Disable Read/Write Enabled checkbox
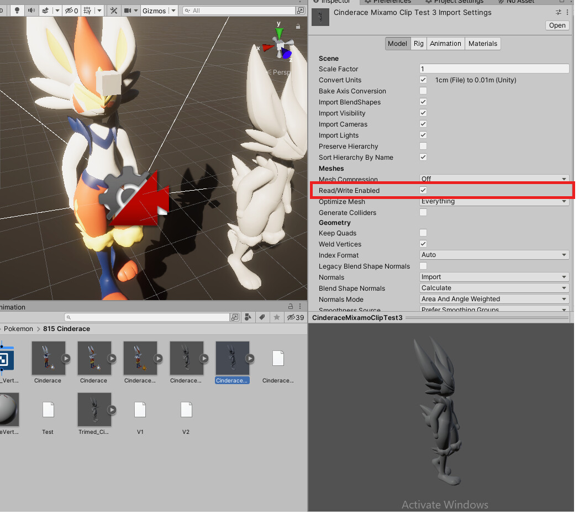 point(423,190)
